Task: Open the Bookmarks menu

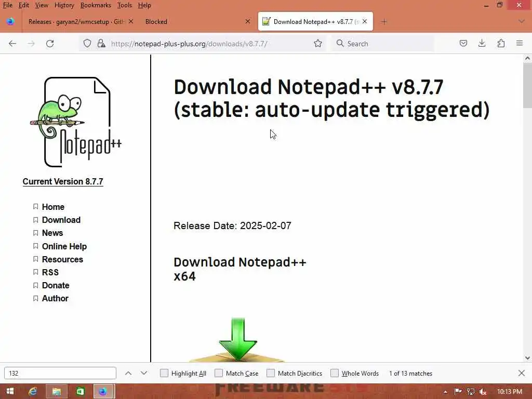Action: point(96,5)
